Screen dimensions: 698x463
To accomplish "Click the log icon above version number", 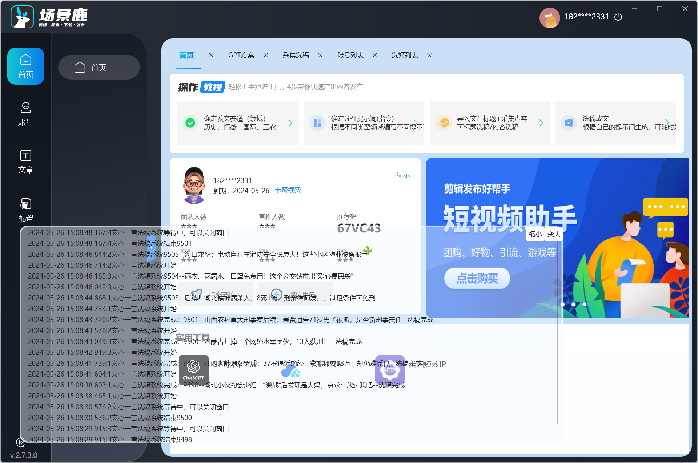I will click(x=21, y=442).
